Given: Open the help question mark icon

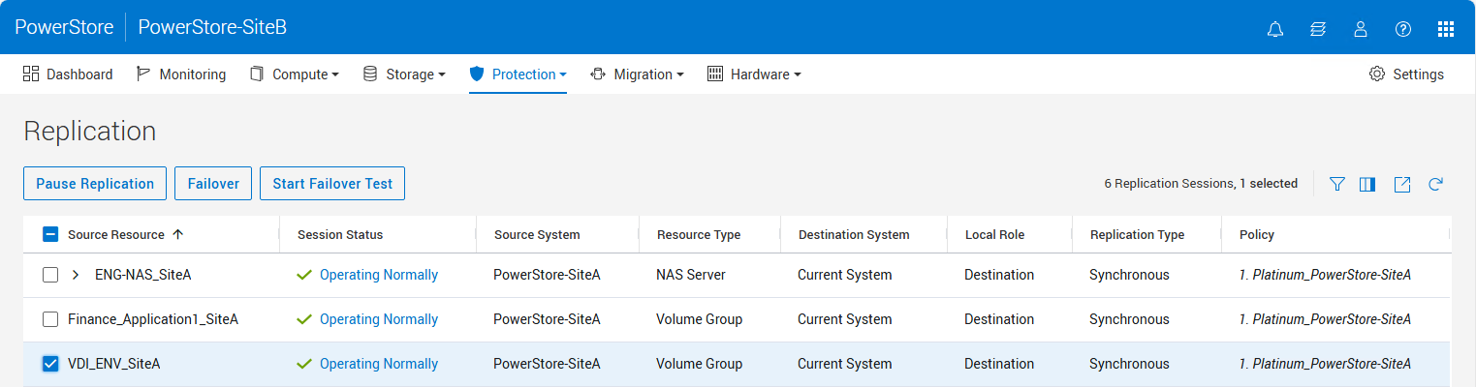Looking at the screenshot, I should [x=1403, y=29].
